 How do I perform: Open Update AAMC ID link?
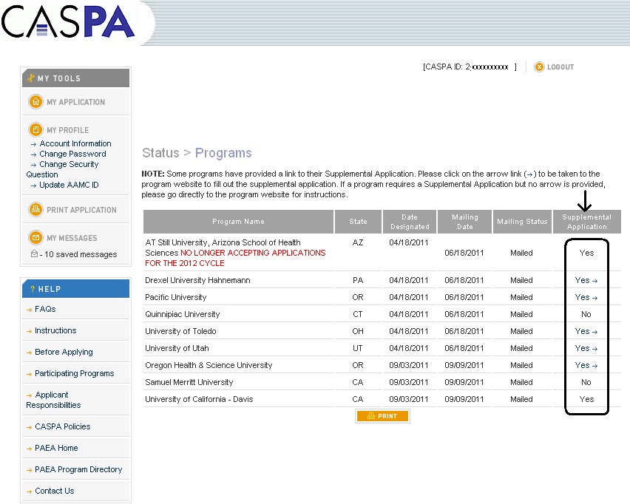click(69, 185)
